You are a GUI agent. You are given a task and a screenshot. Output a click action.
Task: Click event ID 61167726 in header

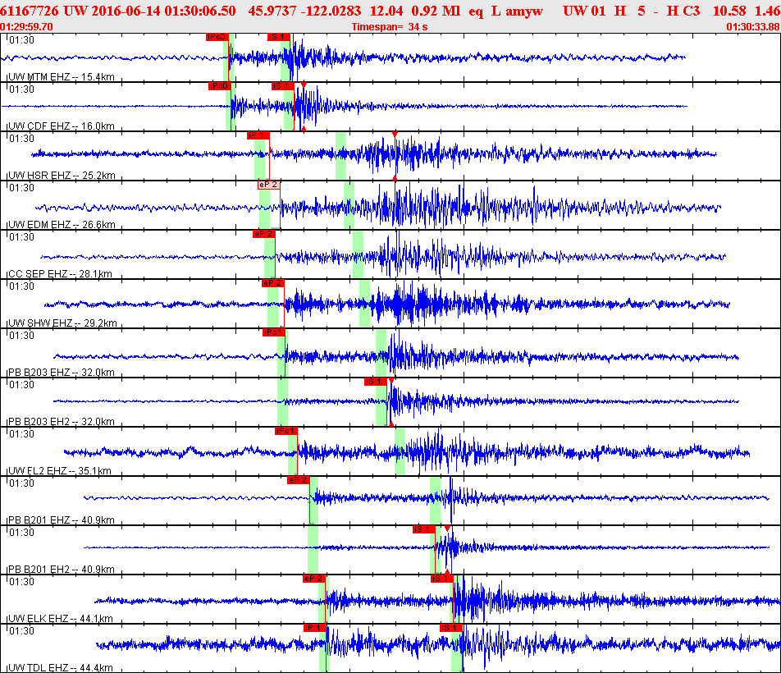pyautogui.click(x=30, y=11)
